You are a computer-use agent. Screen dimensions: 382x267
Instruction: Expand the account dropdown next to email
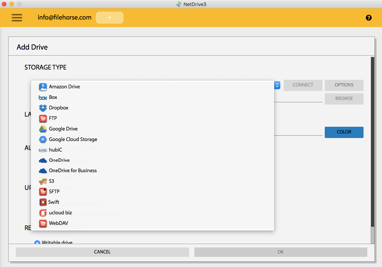[x=110, y=18]
